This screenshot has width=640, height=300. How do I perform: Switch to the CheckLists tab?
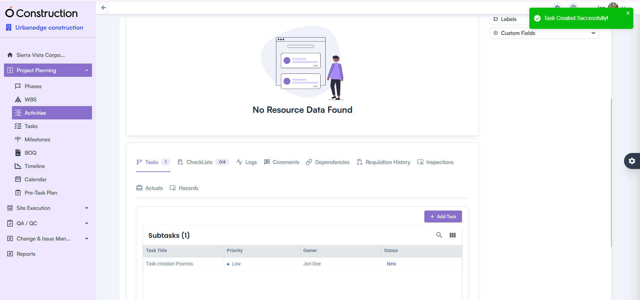pos(199,162)
